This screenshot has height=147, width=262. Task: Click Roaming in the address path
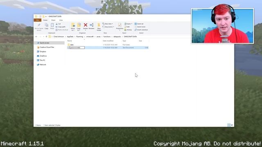[x=79, y=36]
